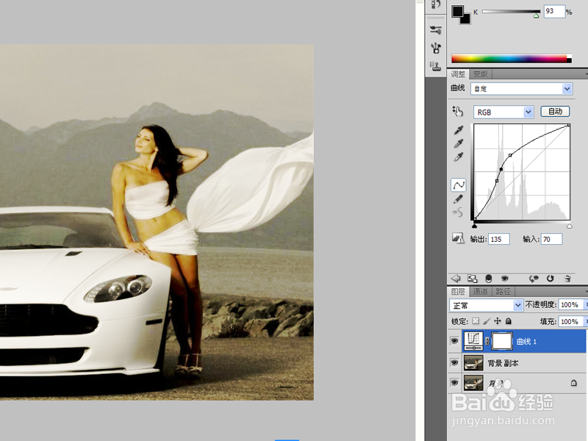
Task: Toggle adjustment layer visibility in Adjustments panel
Action: coord(505,279)
